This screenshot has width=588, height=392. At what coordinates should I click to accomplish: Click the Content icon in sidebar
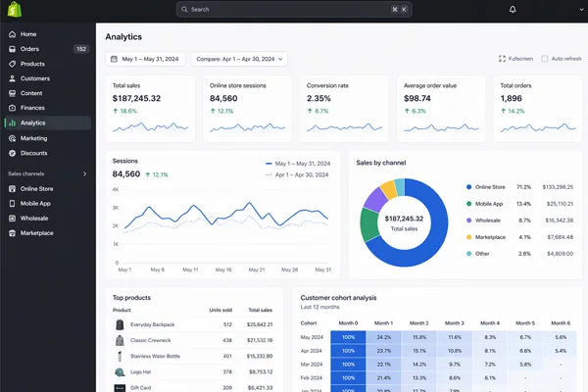pos(13,93)
